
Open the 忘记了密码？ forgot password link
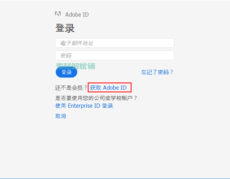point(157,72)
